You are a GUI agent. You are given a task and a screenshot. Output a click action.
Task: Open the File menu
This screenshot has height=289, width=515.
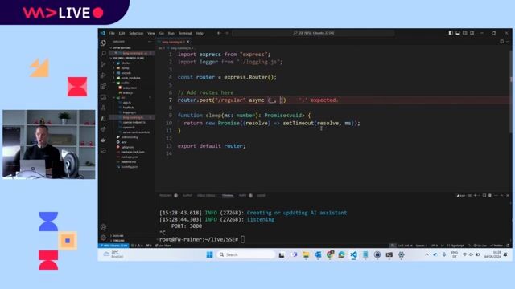pyautogui.click(x=112, y=33)
